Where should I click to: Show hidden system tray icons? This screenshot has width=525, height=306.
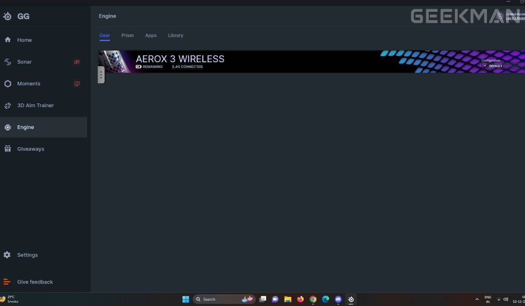(x=477, y=299)
